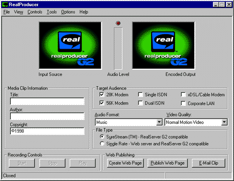Click the Author: field label
This screenshot has height=181, width=234.
click(16, 110)
